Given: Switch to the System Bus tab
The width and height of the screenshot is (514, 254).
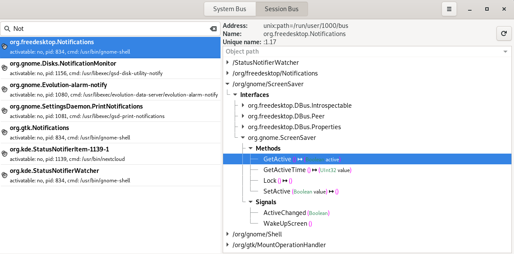Looking at the screenshot, I should (x=230, y=9).
